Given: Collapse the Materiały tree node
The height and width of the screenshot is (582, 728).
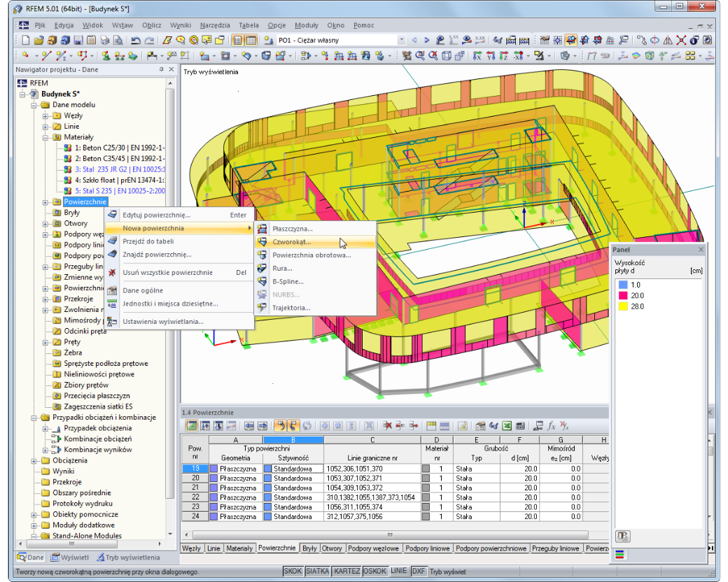Looking at the screenshot, I should [45, 137].
